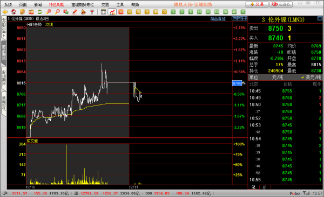Select the red pencil drawing tool
Image resolution: width=324 pixels, height=197 pixels.
click(x=75, y=12)
